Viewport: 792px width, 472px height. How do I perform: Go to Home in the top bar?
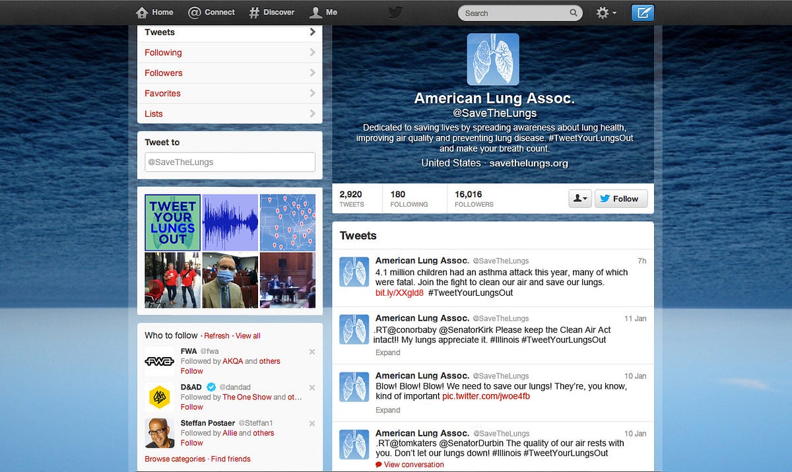pyautogui.click(x=154, y=12)
